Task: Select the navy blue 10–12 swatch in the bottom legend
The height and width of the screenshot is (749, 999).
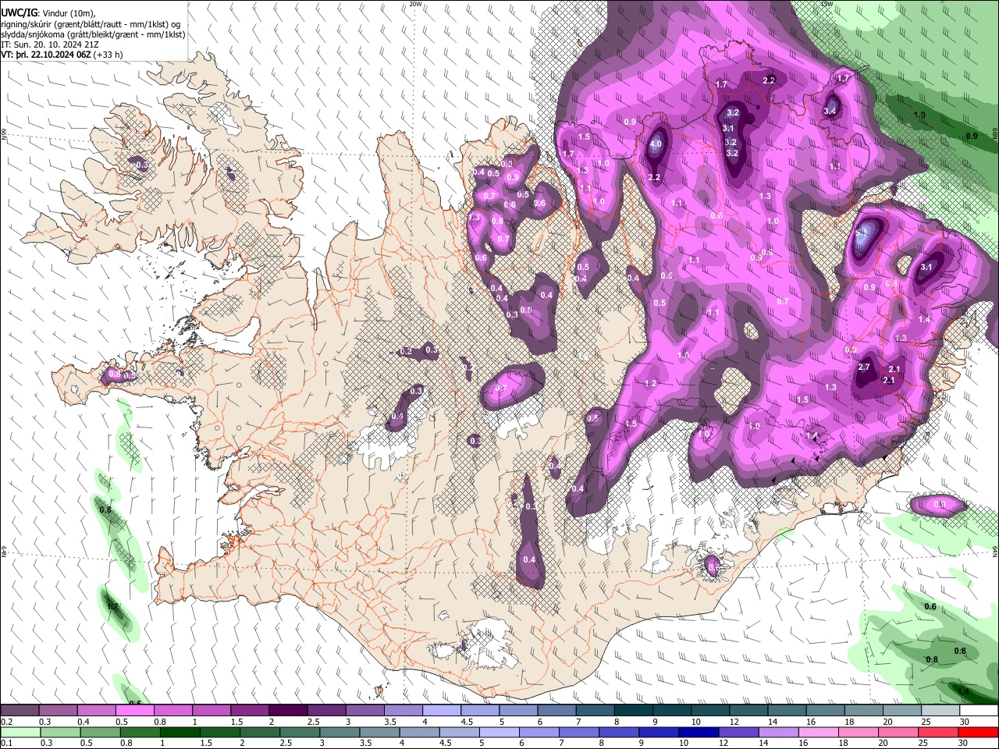Action: click(x=698, y=732)
